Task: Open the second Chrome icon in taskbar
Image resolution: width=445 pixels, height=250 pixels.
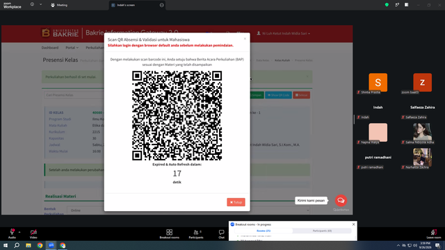Action: (63, 245)
